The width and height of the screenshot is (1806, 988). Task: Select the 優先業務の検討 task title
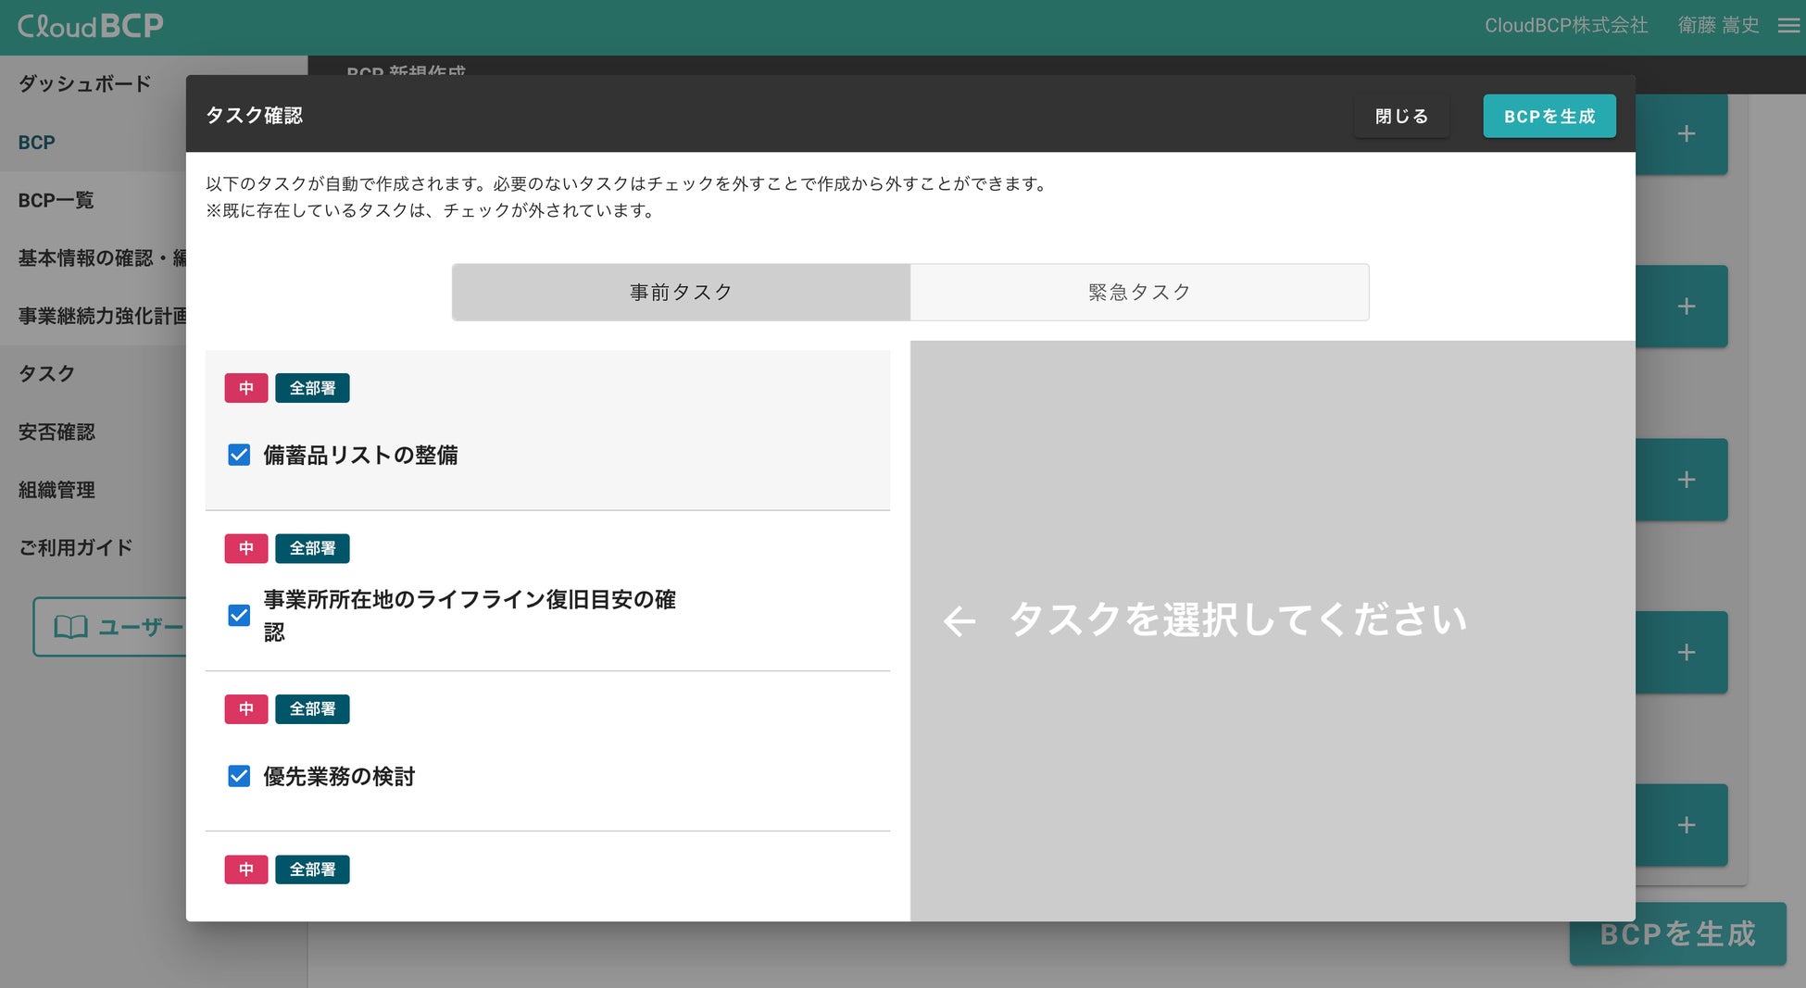pos(339,776)
